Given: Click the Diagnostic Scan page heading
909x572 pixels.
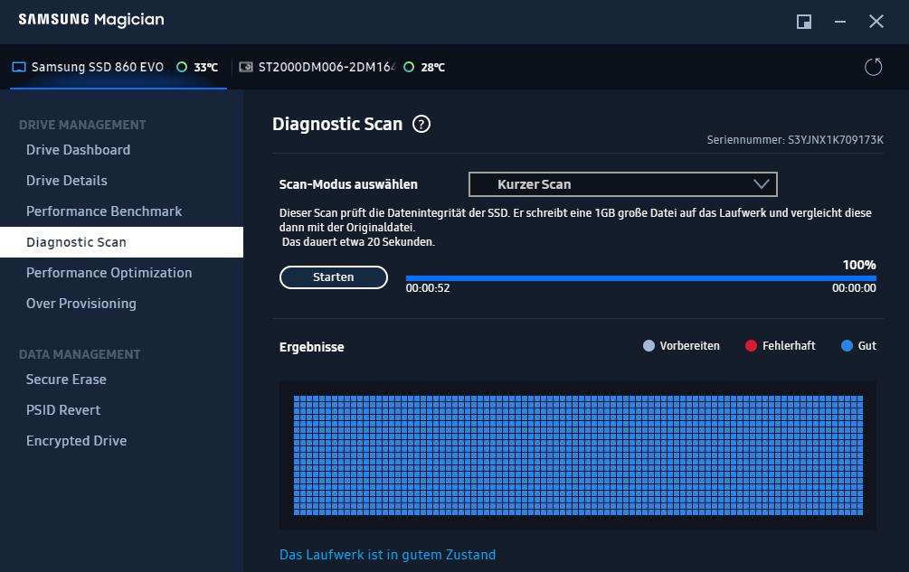Looking at the screenshot, I should [337, 124].
